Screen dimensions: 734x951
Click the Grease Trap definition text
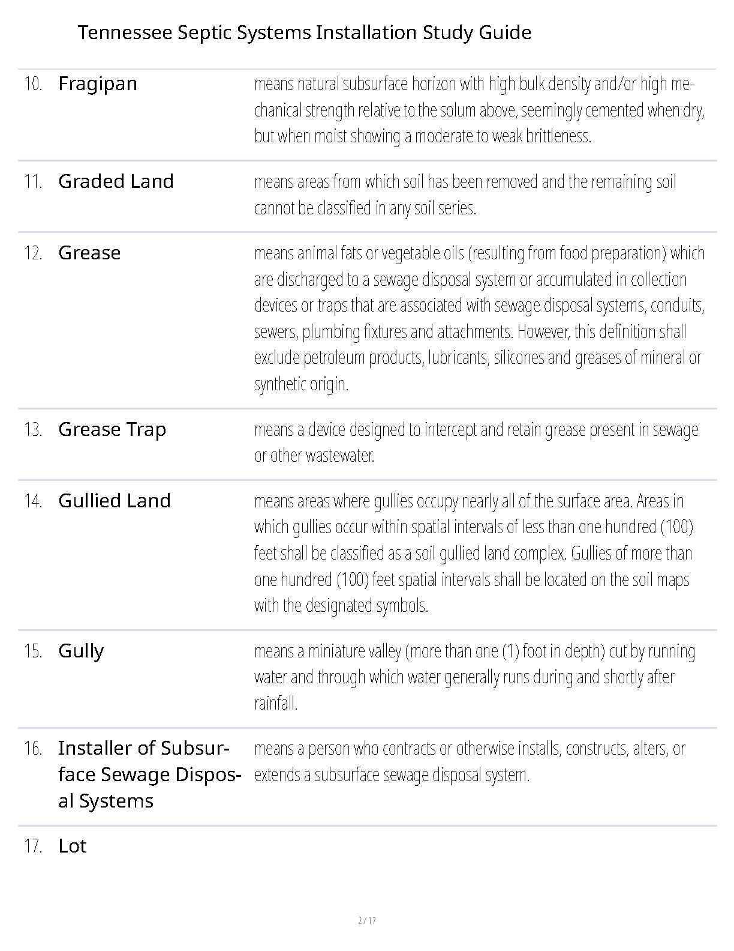pyautogui.click(x=476, y=442)
